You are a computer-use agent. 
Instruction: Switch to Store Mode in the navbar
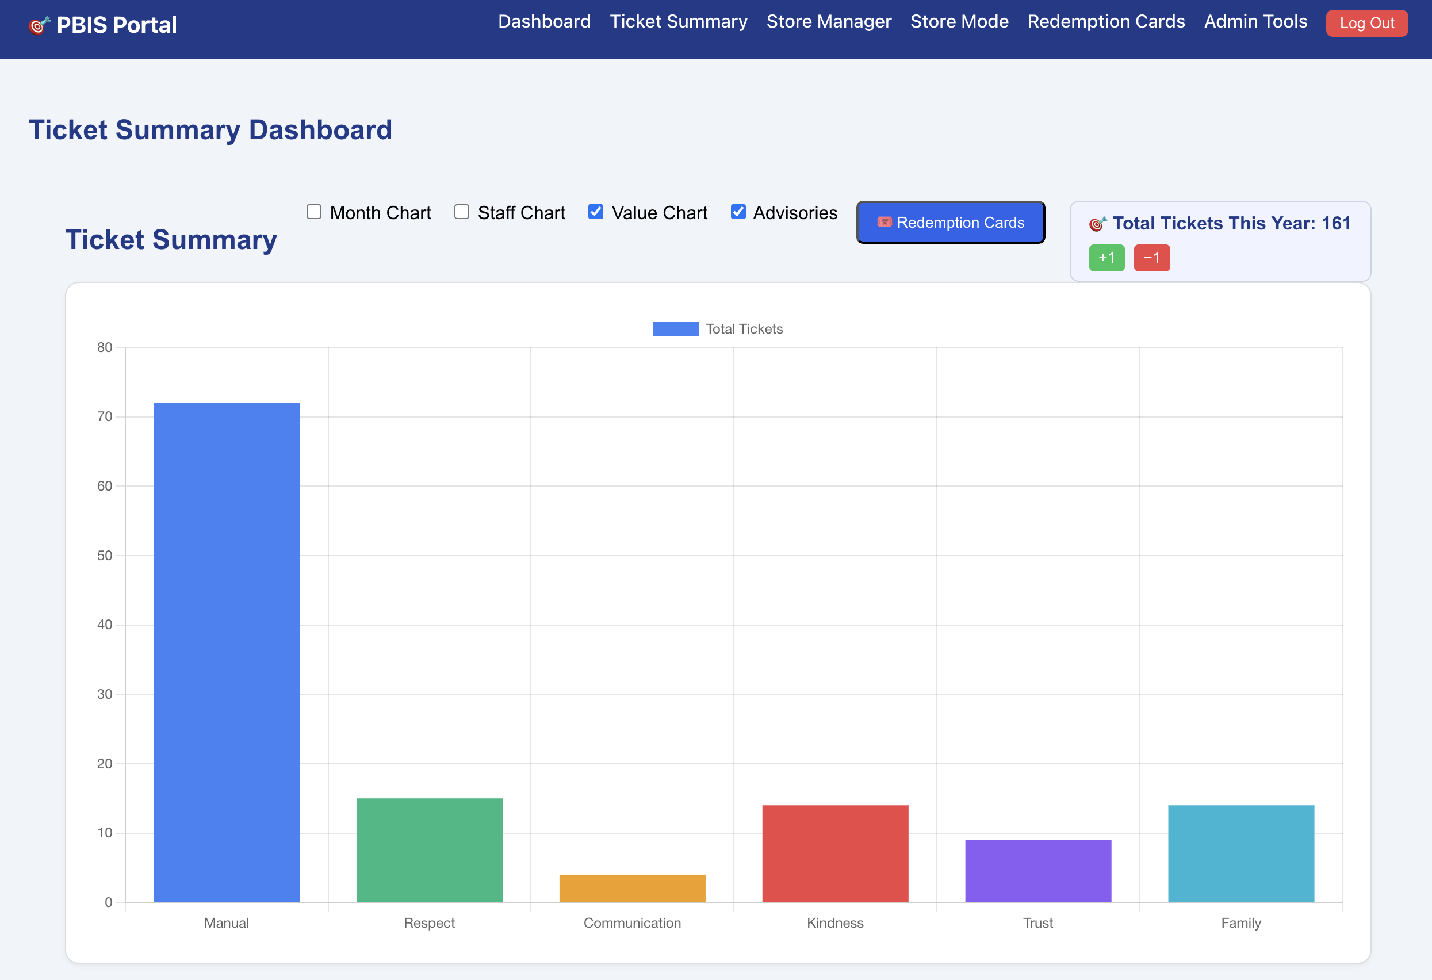tap(959, 22)
